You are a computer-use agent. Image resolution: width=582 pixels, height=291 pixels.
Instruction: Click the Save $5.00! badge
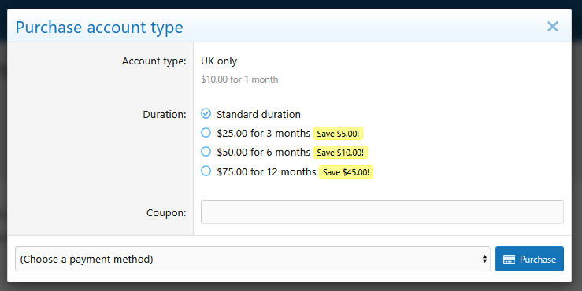pos(338,134)
